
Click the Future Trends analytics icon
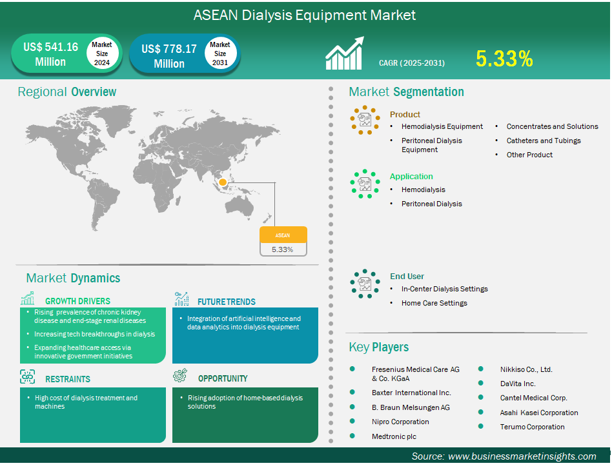tap(182, 298)
